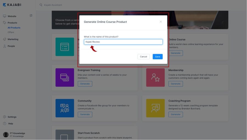
Task: Select Offers submenu item
Action: click(11, 32)
